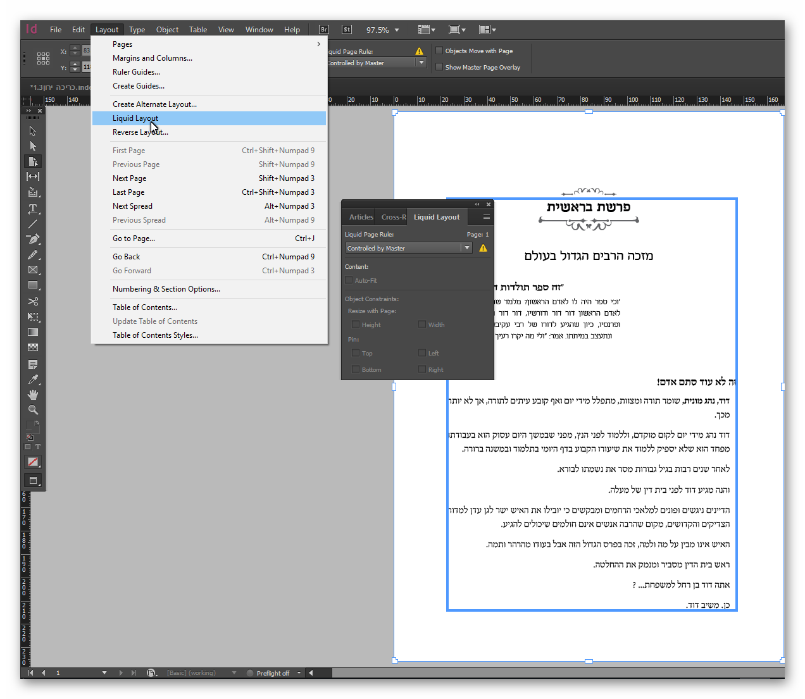This screenshot has width=805, height=699.
Task: Enable the Left pin checkbox
Action: pyautogui.click(x=422, y=353)
